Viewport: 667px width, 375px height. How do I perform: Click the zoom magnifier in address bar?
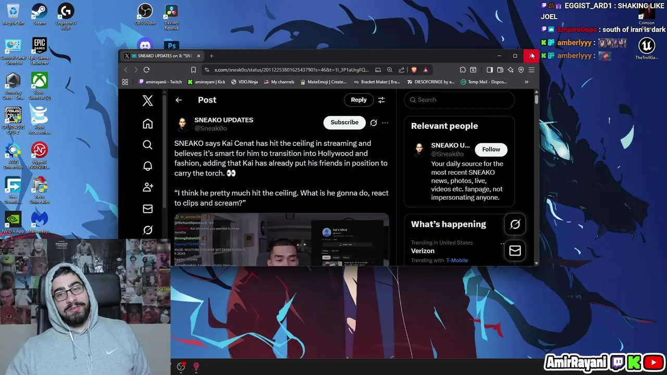[390, 70]
